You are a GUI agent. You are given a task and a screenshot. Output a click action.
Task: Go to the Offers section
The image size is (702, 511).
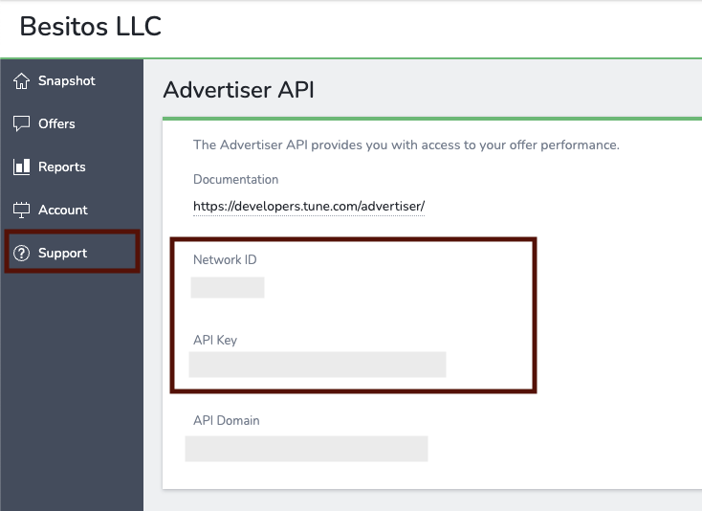[56, 123]
